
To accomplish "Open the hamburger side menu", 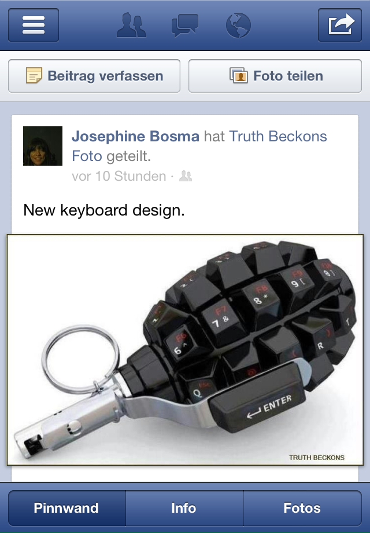I will [x=34, y=25].
